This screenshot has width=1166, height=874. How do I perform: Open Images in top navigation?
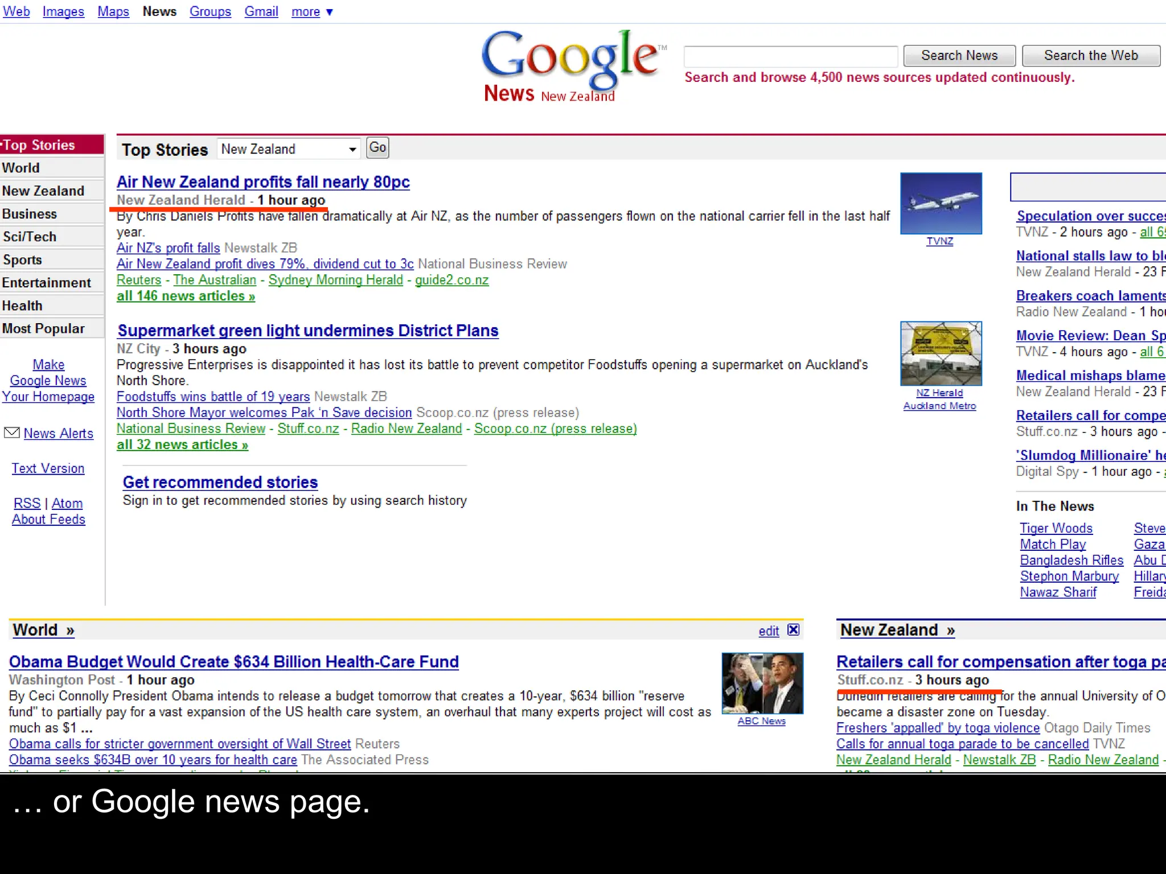[63, 11]
